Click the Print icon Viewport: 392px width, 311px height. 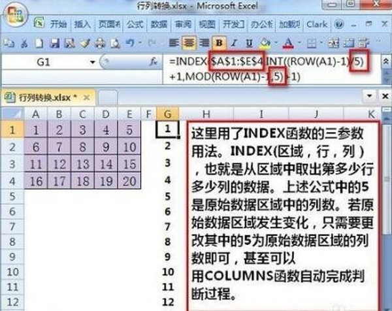[100, 44]
